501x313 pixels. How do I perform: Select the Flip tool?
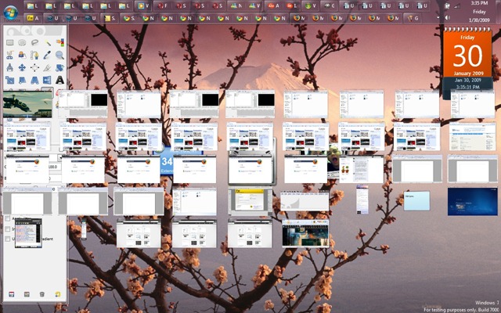coord(47,80)
